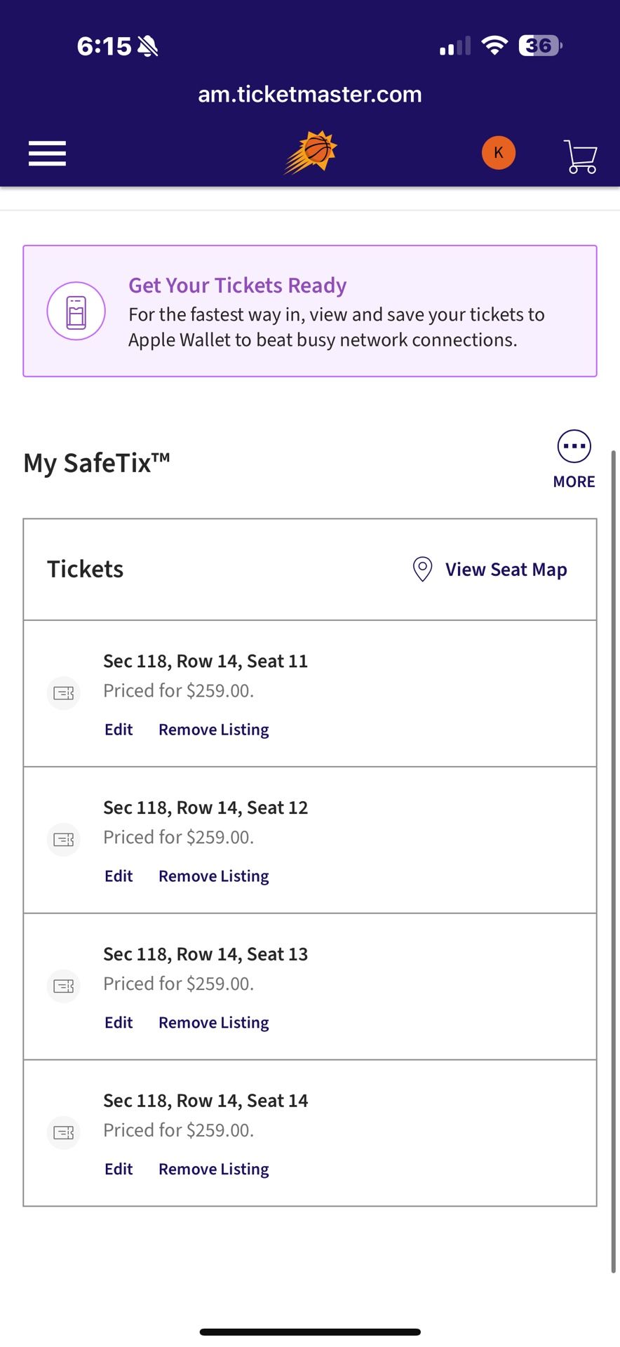This screenshot has height=1347, width=620.
Task: Open the hamburger navigation menu
Action: coord(47,154)
